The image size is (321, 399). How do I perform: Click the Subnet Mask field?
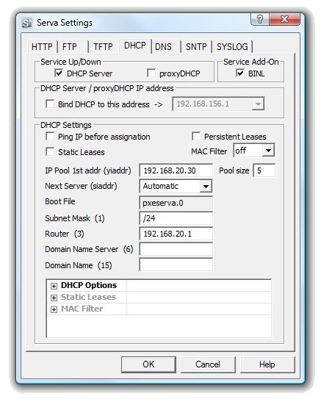[x=176, y=218]
